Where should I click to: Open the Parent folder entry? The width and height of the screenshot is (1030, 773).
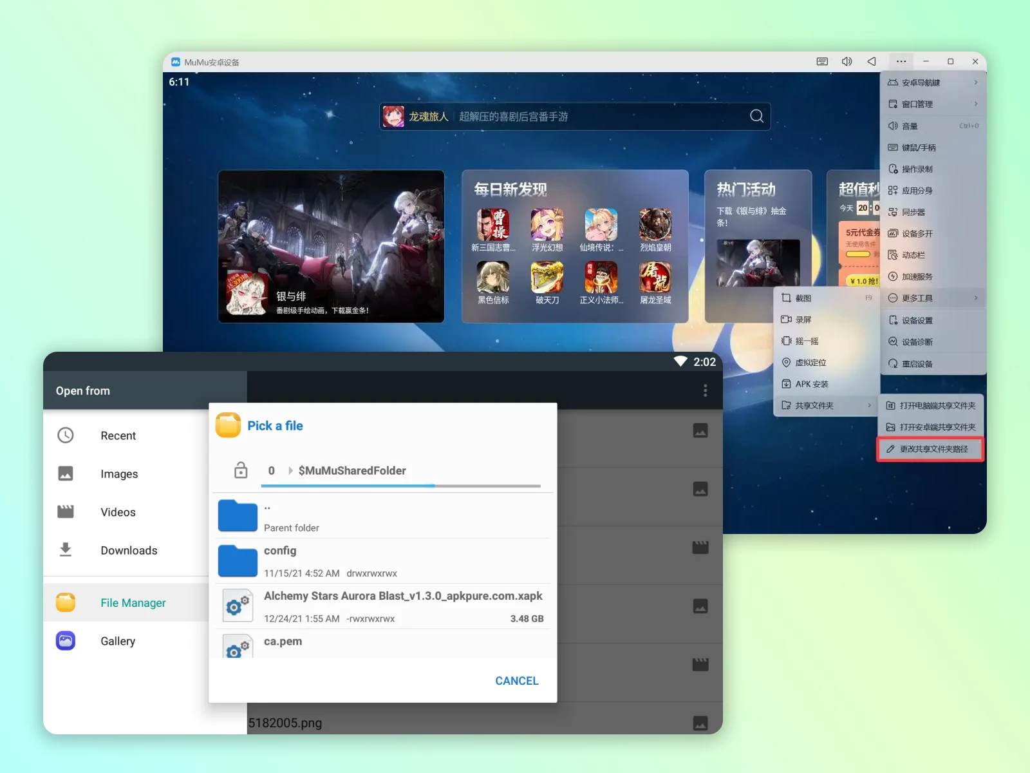383,516
